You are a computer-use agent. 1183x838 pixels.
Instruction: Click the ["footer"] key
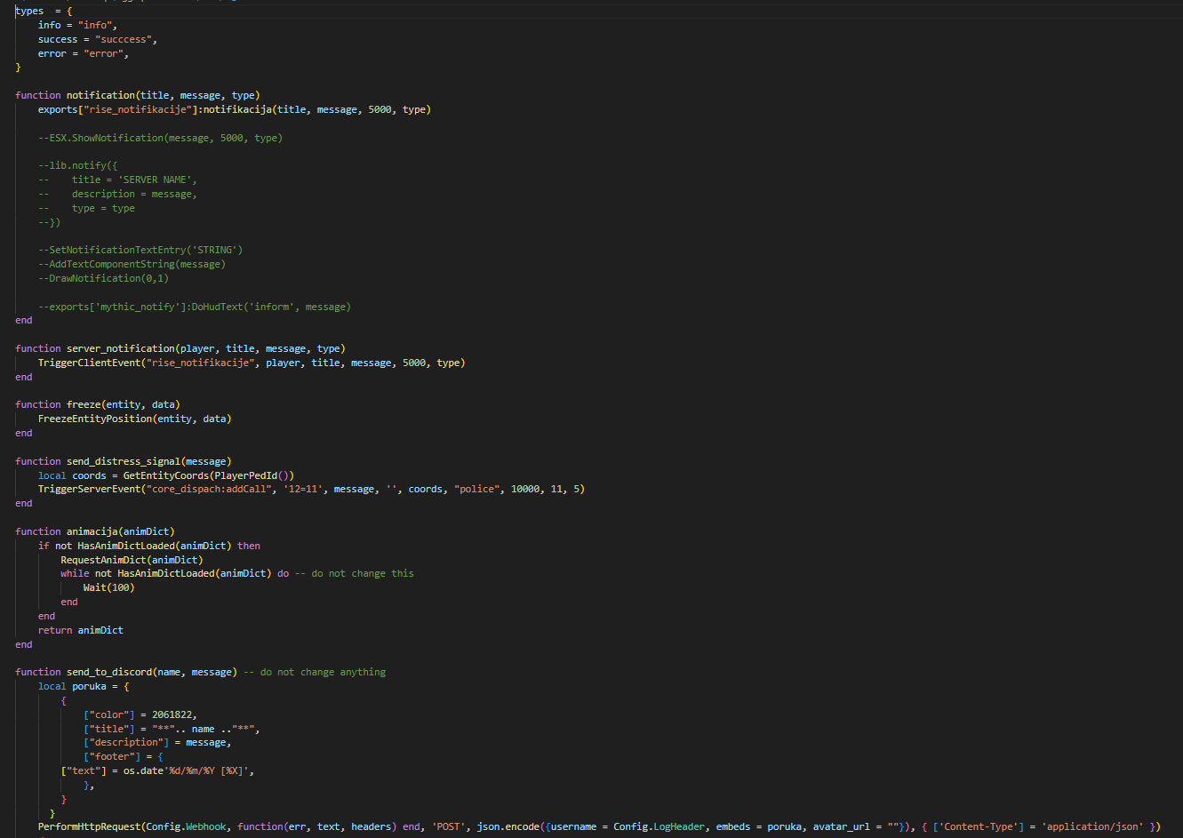(112, 756)
